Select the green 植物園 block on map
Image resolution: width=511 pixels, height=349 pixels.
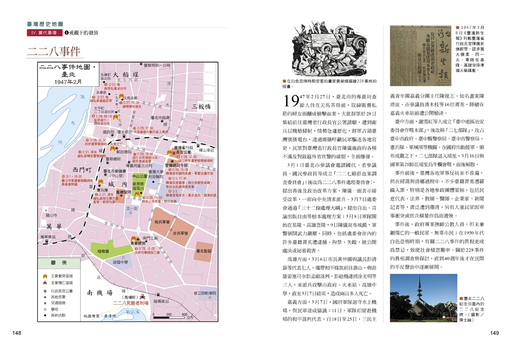point(104,250)
